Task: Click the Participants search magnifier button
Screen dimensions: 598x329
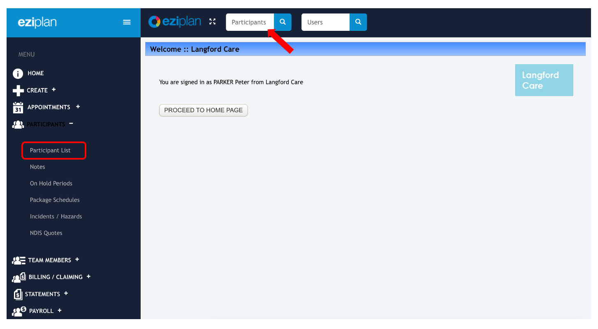Action: click(x=283, y=22)
